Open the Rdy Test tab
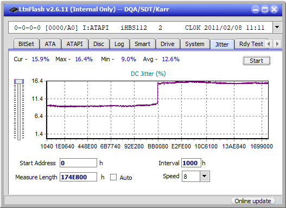 pyautogui.click(x=251, y=44)
